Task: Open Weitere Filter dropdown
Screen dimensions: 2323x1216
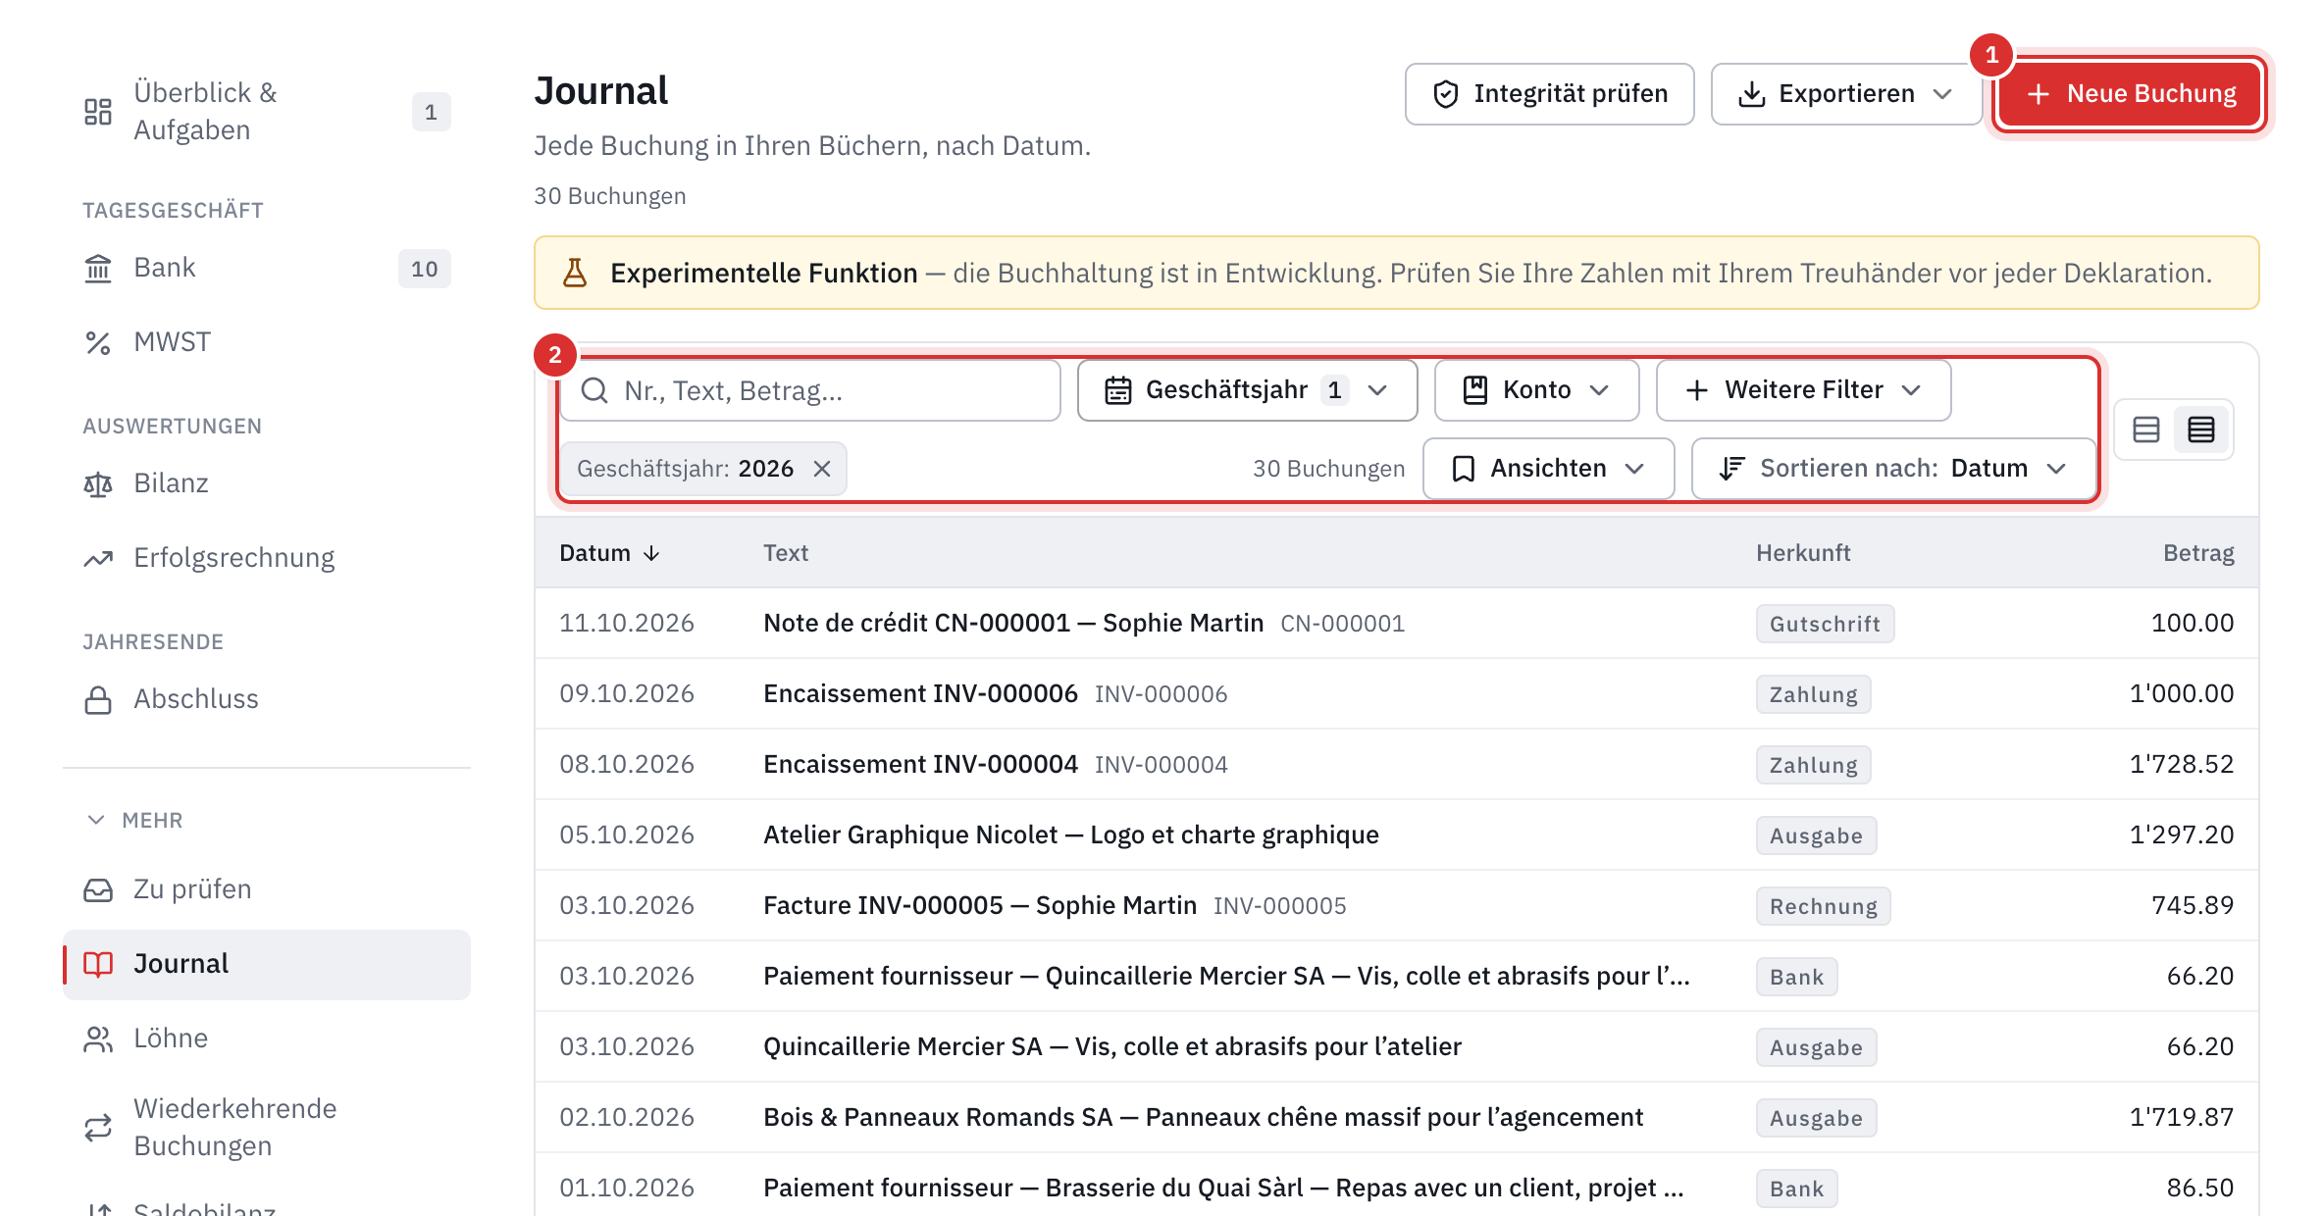Action: [x=1803, y=390]
